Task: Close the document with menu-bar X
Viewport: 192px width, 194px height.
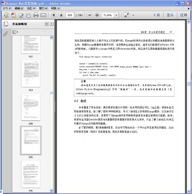Action: tap(188, 9)
